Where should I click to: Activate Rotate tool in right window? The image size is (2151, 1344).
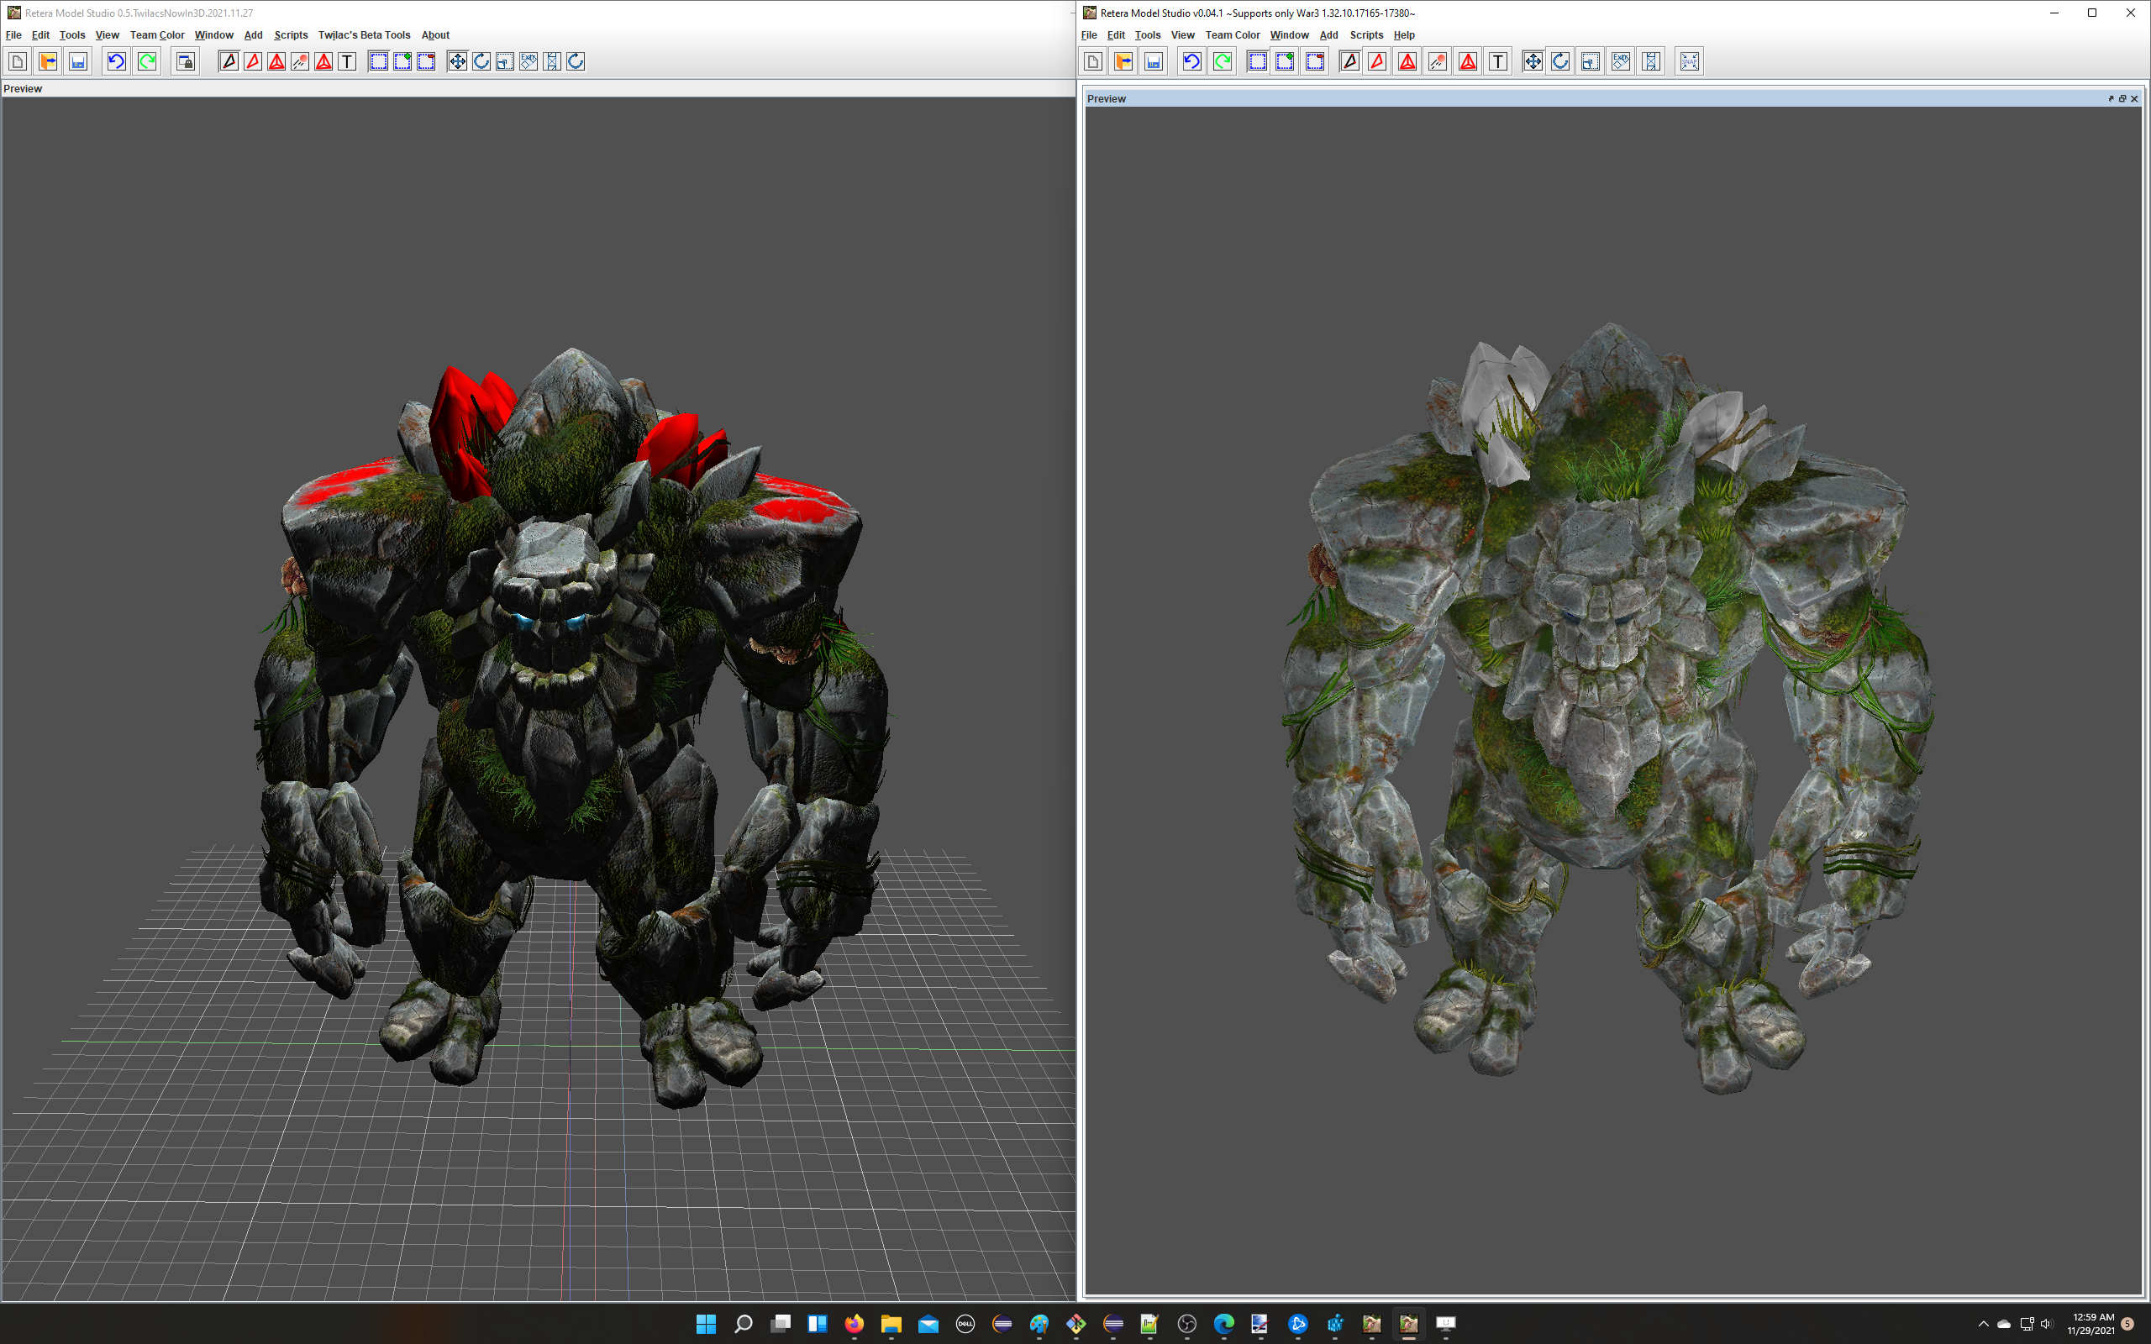pyautogui.click(x=1561, y=61)
